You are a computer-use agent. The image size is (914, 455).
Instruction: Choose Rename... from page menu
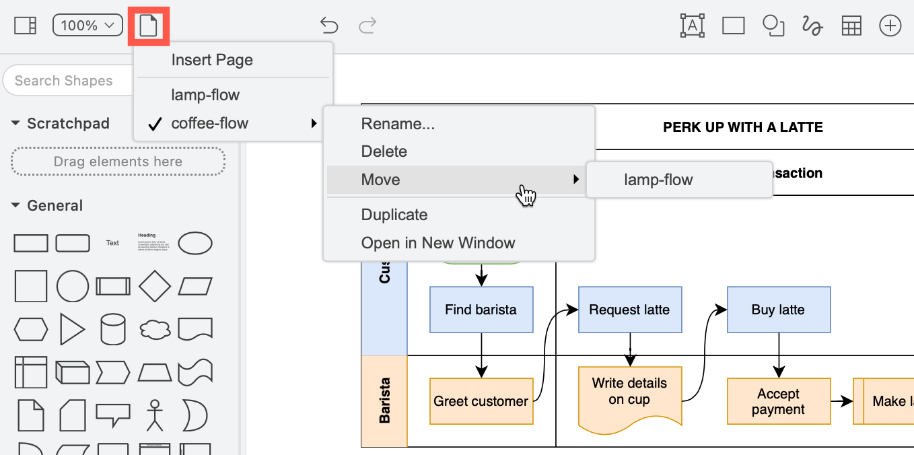point(397,123)
